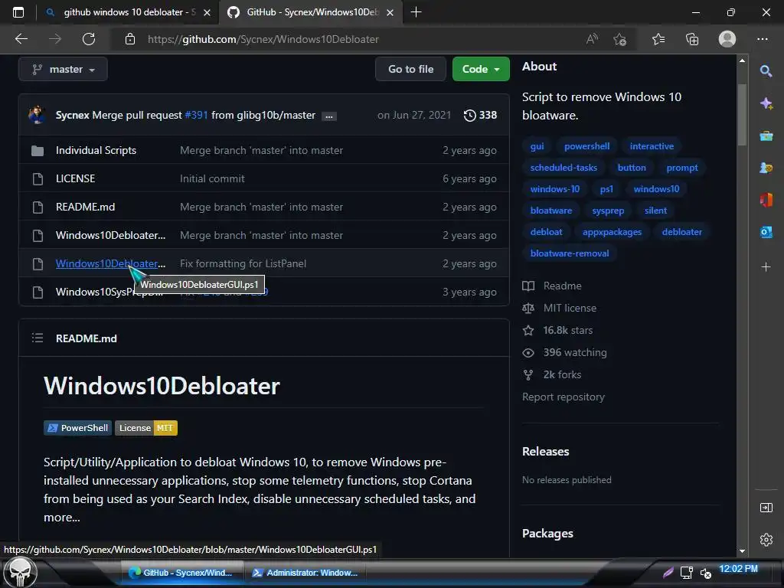Open the Edge sidebar Search icon
Image resolution: width=784 pixels, height=588 pixels.
[766, 71]
